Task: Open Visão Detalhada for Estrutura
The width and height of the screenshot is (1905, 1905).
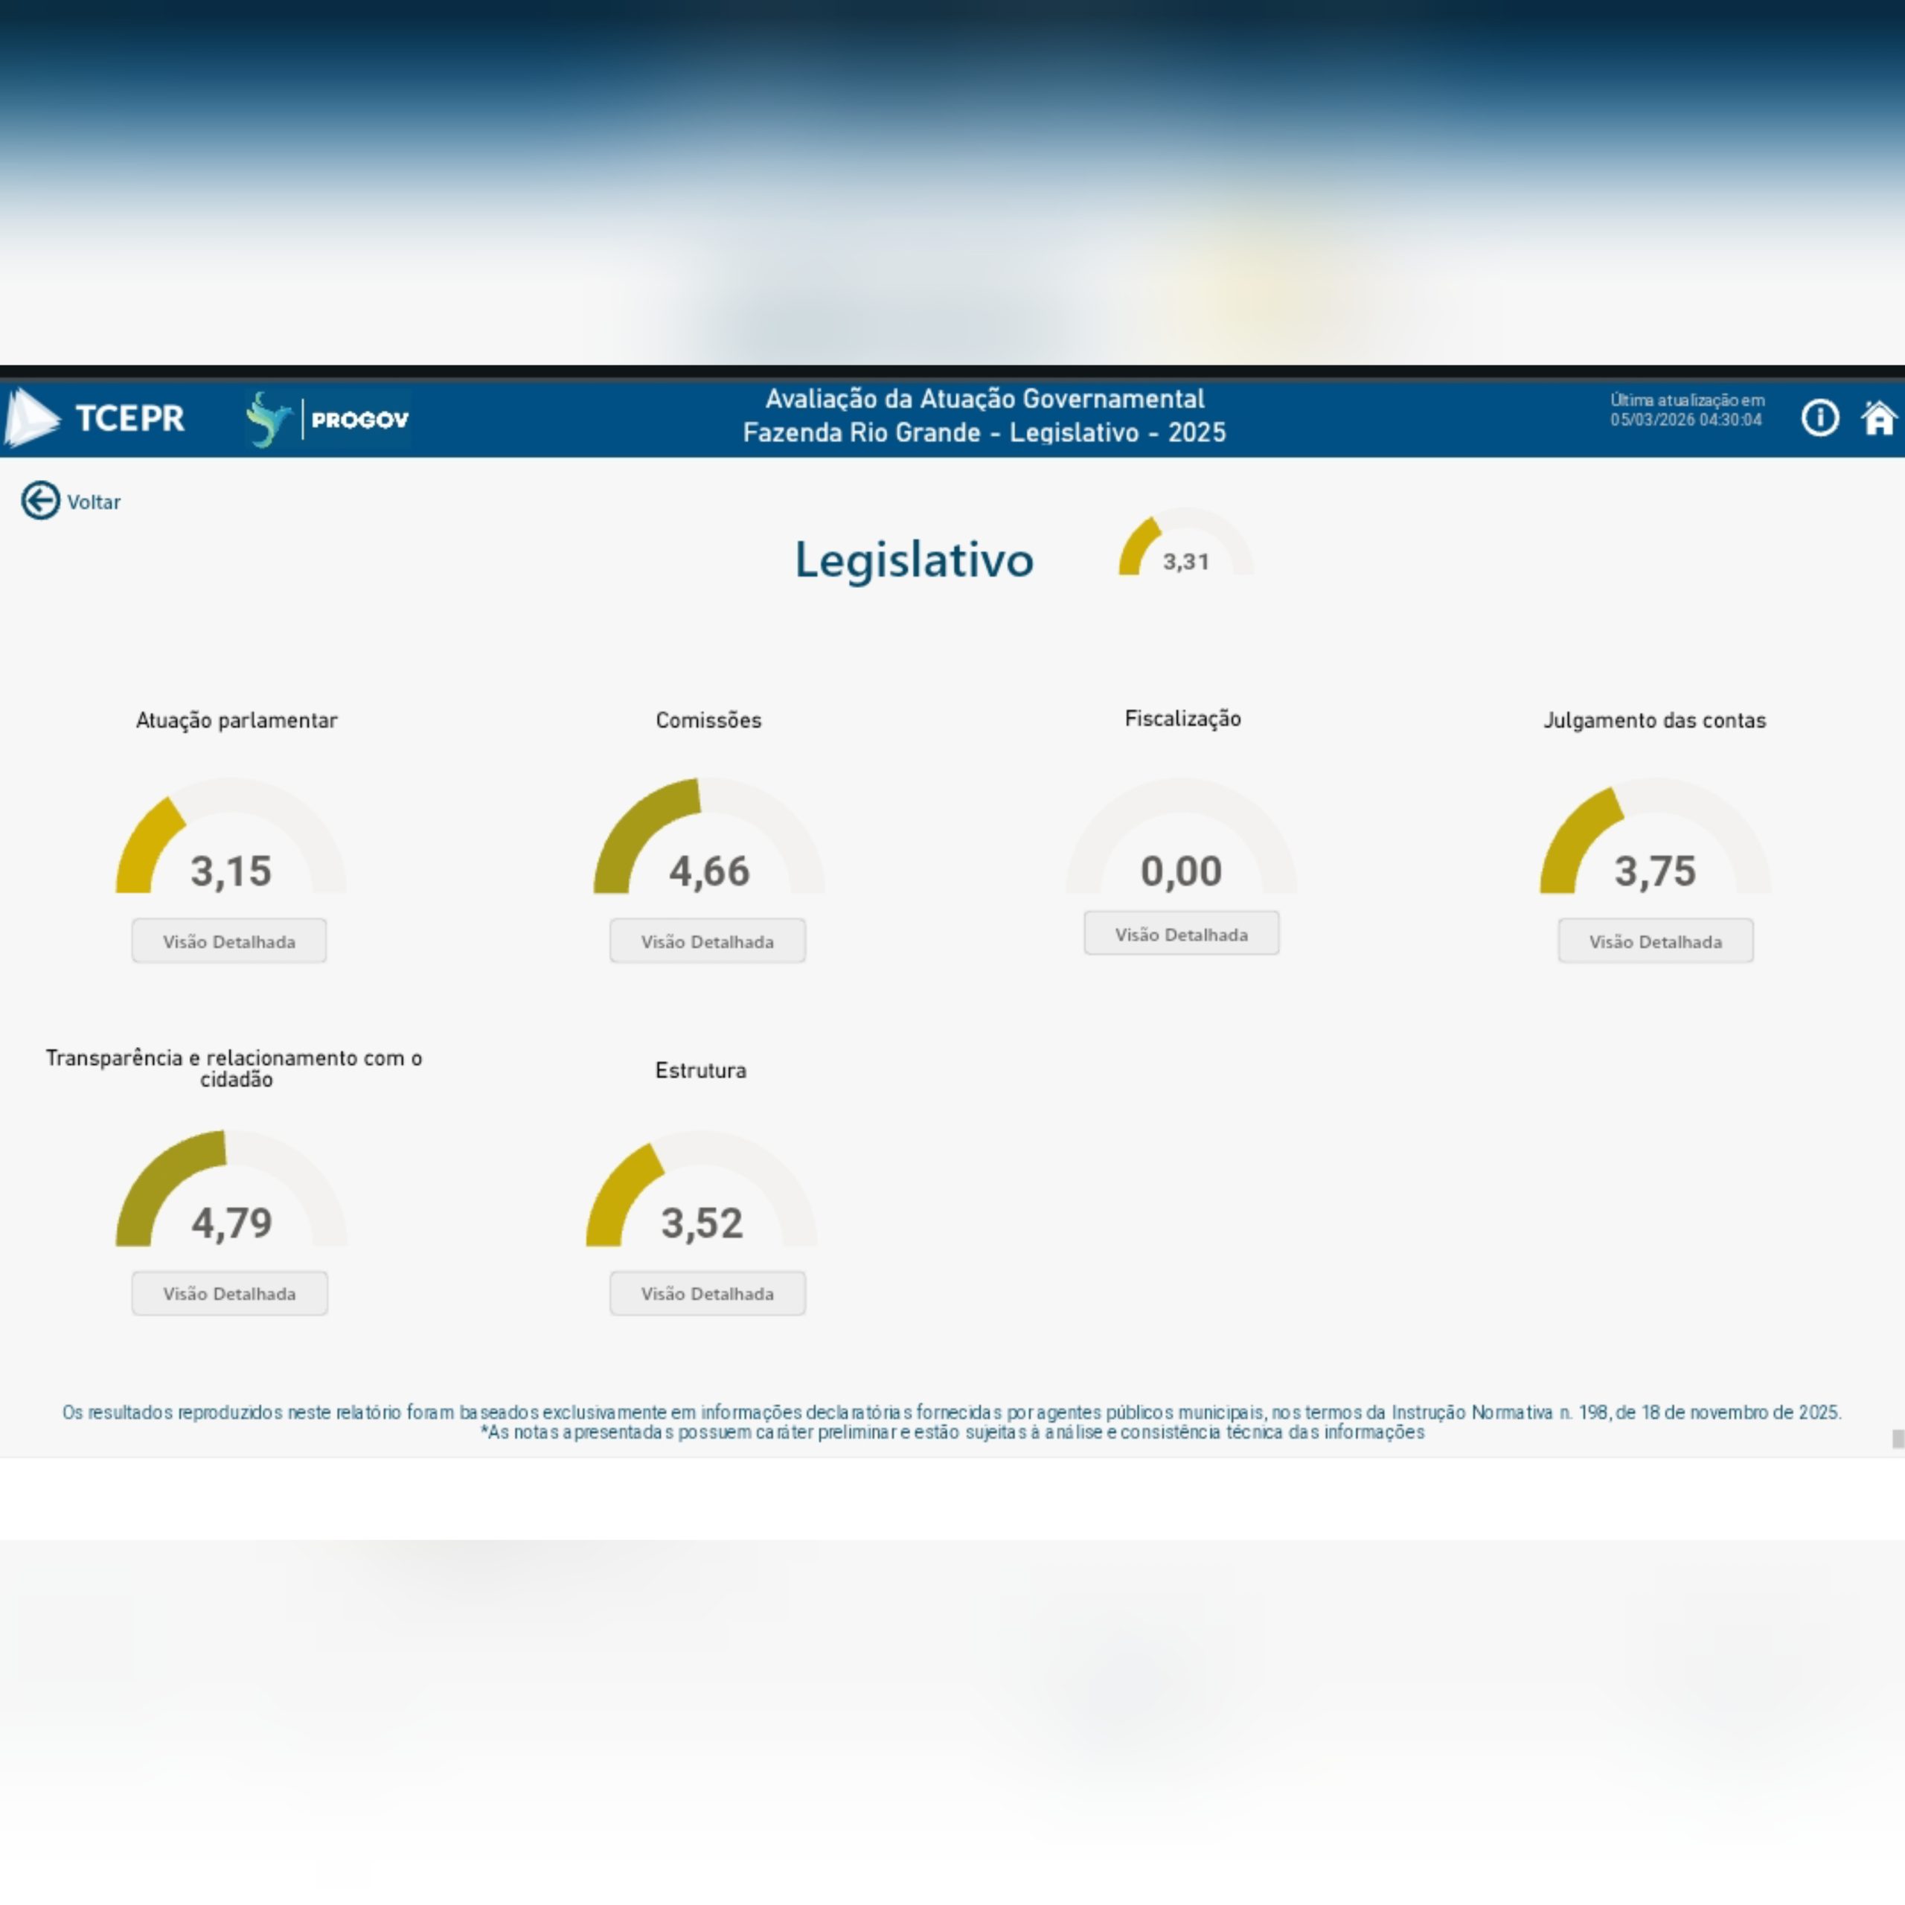Action: 707,1293
